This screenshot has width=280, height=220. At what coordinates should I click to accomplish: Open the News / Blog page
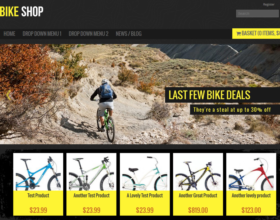click(x=129, y=34)
